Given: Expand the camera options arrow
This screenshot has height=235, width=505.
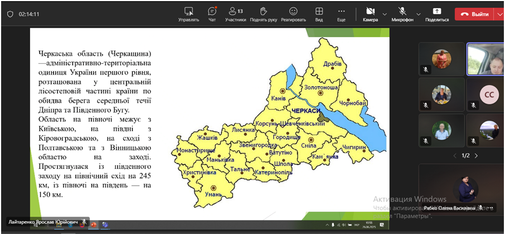Looking at the screenshot, I should pyautogui.click(x=385, y=14).
